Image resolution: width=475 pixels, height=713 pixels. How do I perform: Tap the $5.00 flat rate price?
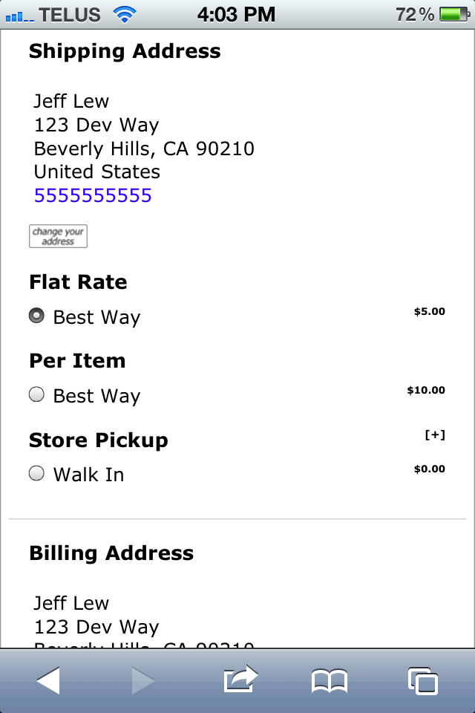(x=429, y=312)
